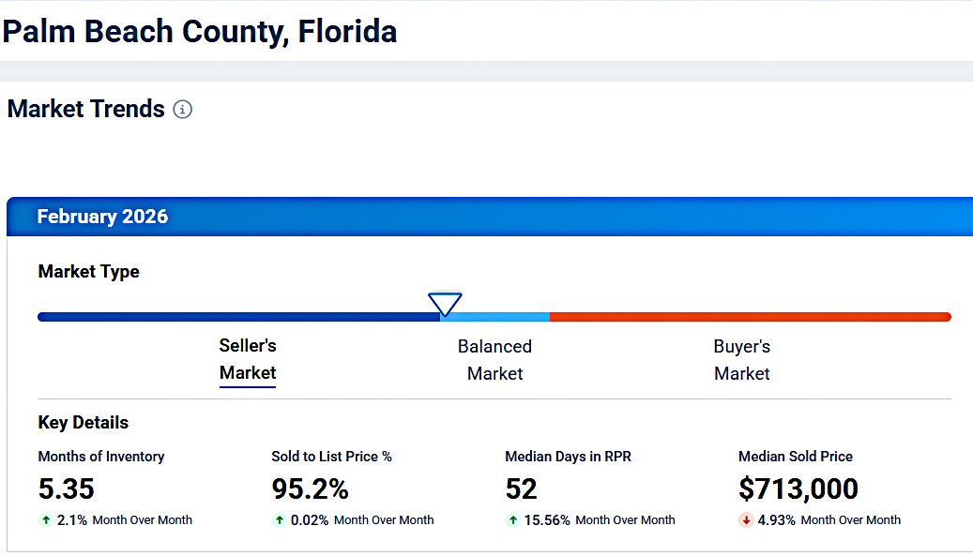This screenshot has height=556, width=973.
Task: Click green up arrow under Median Days in RPR
Action: pyautogui.click(x=513, y=520)
